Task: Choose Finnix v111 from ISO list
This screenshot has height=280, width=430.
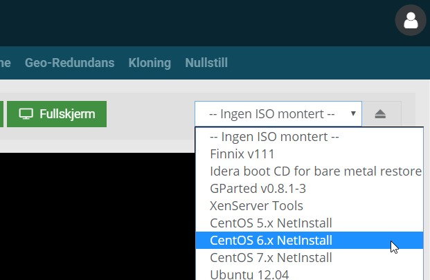Action: [x=310, y=153]
